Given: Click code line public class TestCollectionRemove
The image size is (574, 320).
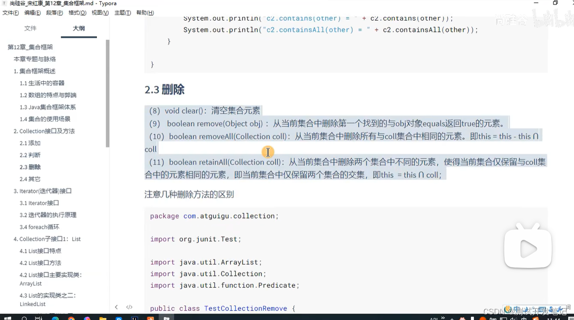Looking at the screenshot, I should click(x=223, y=309).
